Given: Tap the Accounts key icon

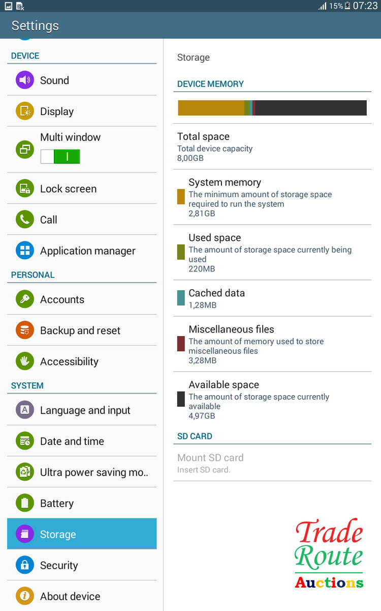Looking at the screenshot, I should coord(24,299).
